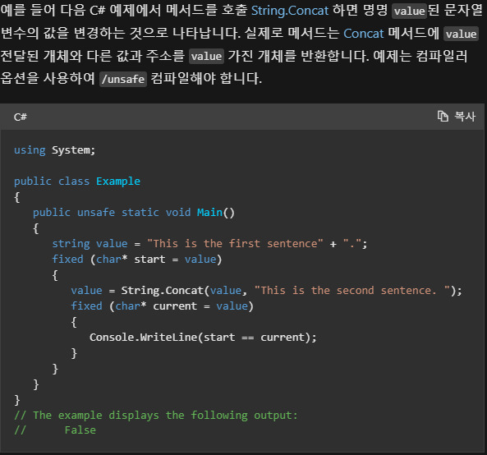
Task: Click the /unsafe inline code text
Action: [x=123, y=79]
